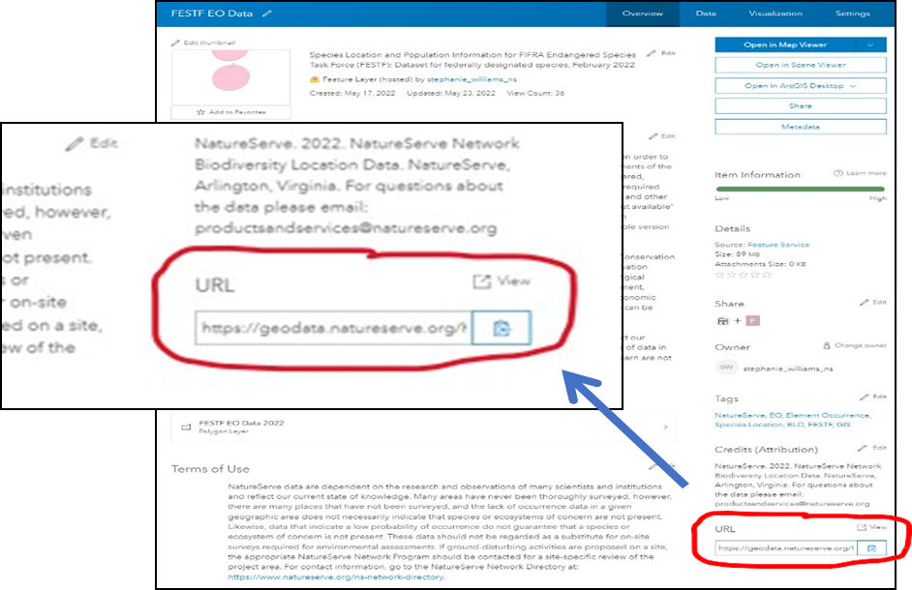
Task: Click stephanie_williams_ns under the Owner heading
Action: [x=787, y=369]
